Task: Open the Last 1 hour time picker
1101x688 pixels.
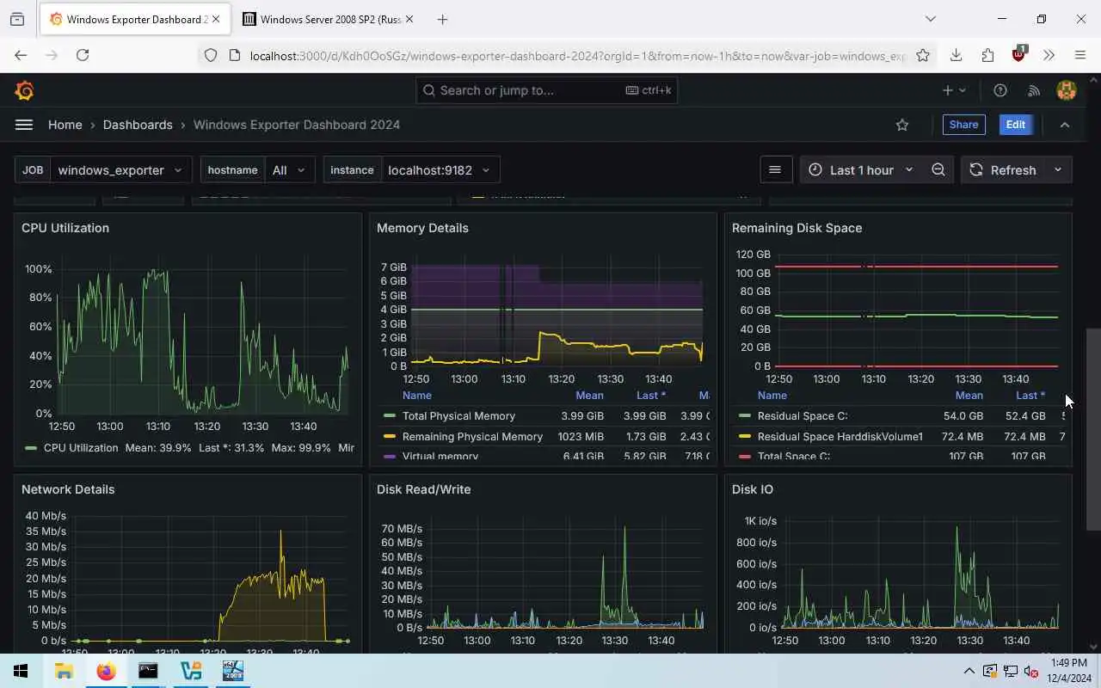Action: 861,169
